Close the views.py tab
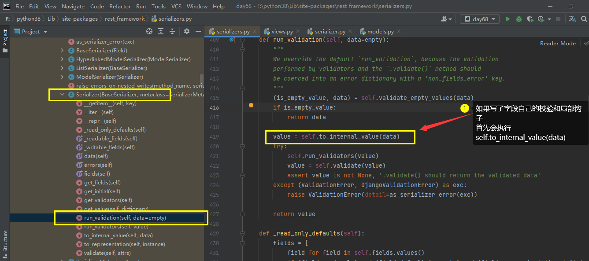Screen dimensions: 589x261 pos(298,31)
